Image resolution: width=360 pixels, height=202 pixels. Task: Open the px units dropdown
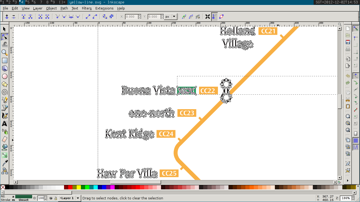174,17
